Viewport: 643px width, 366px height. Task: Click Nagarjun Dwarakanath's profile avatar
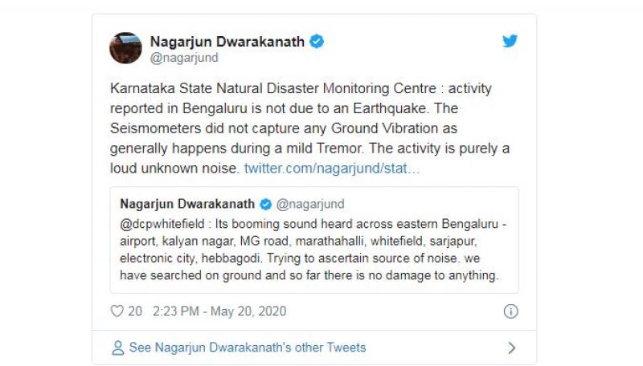126,48
